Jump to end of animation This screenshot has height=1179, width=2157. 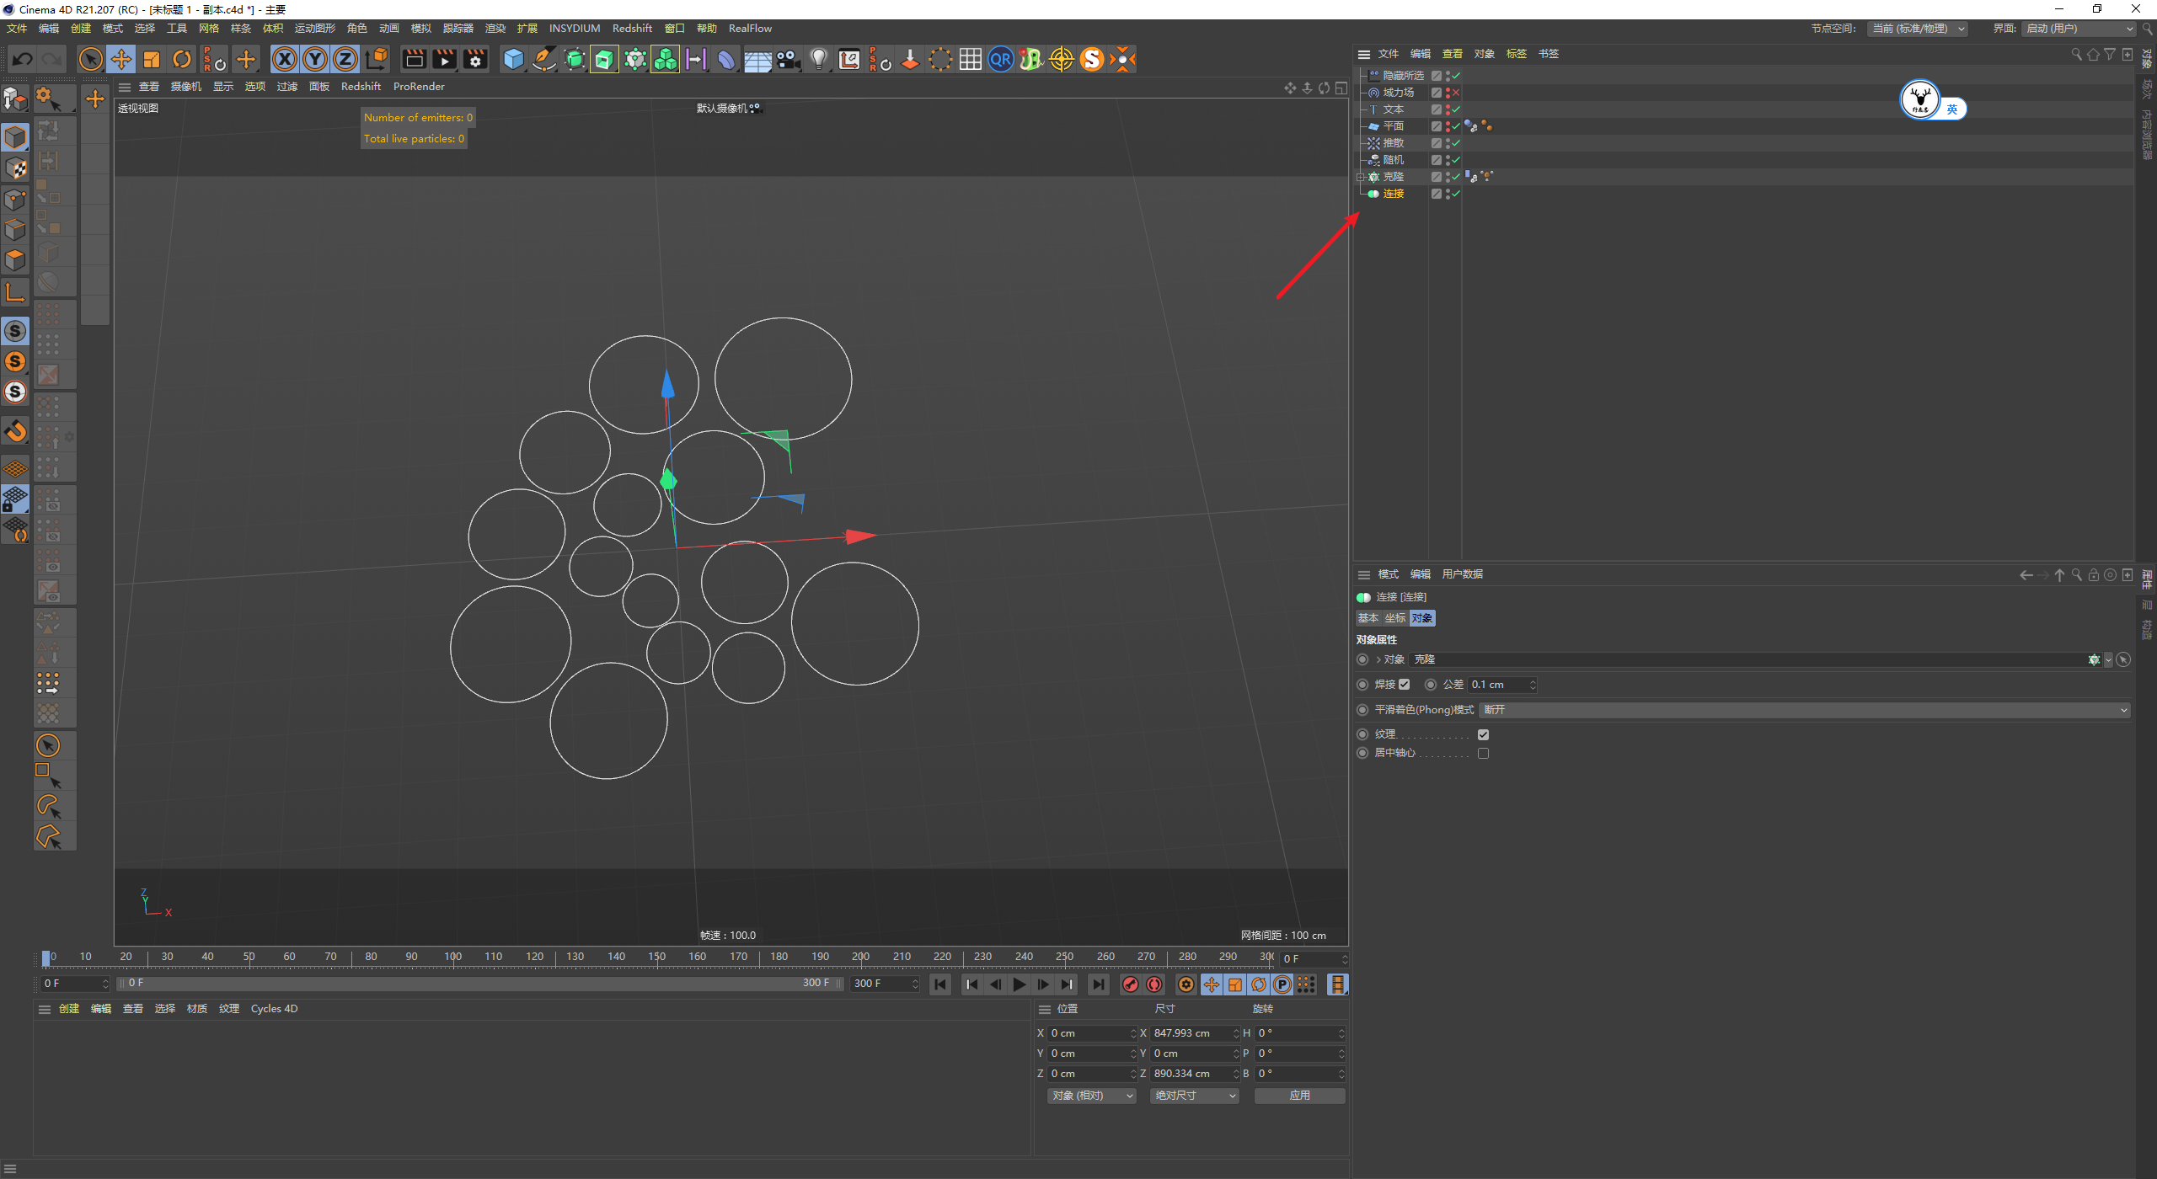tap(1098, 984)
